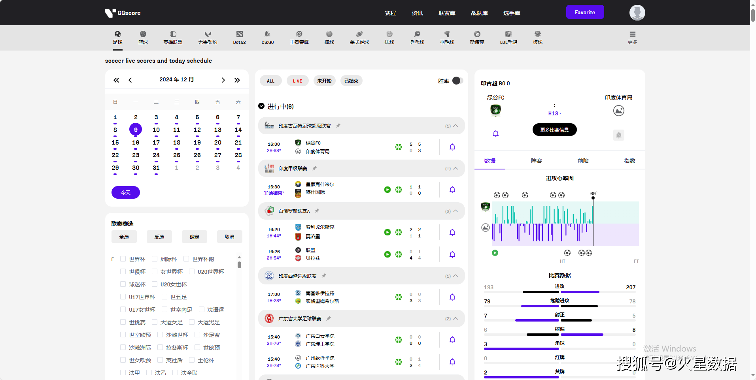
Task: Click 更多比赛信息 button
Action: (x=554, y=130)
